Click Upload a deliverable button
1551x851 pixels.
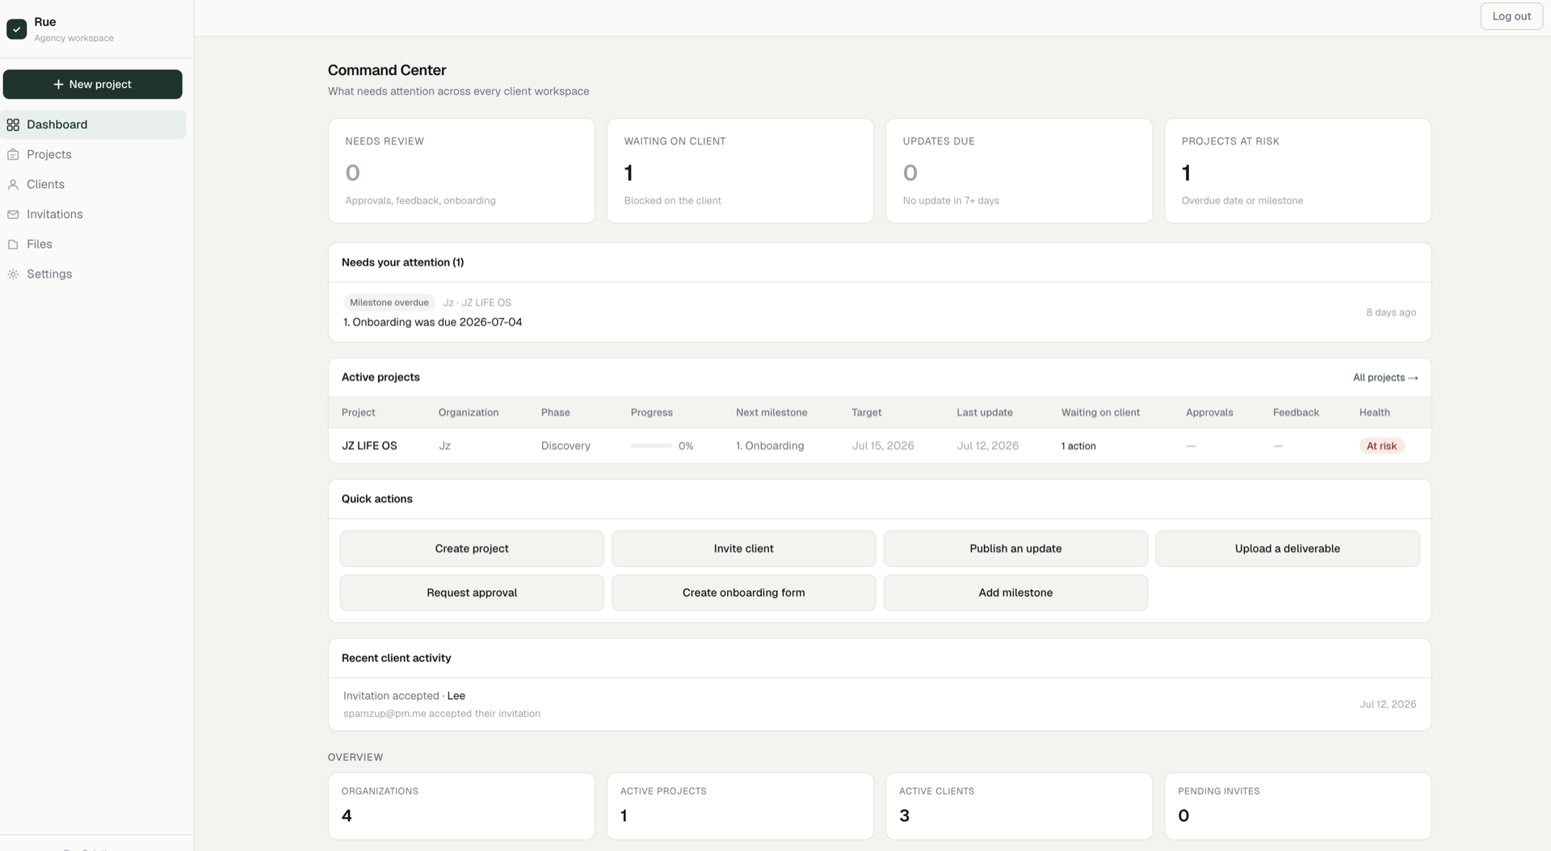[x=1287, y=548]
